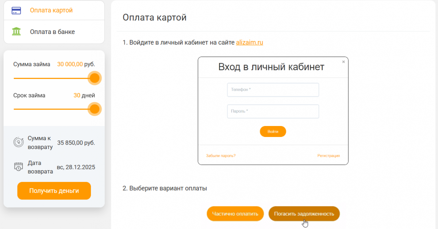Click the return date calendar icon

coord(19,167)
